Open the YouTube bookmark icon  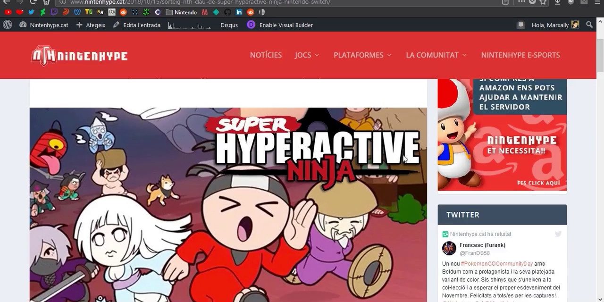(x=8, y=12)
